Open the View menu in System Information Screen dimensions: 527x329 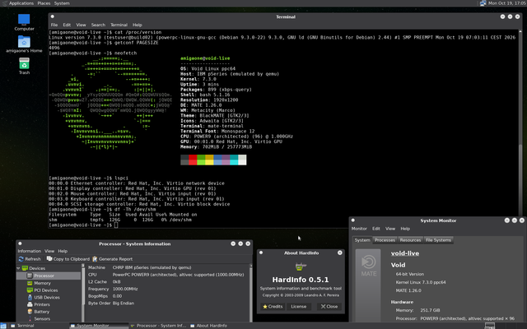(x=49, y=251)
